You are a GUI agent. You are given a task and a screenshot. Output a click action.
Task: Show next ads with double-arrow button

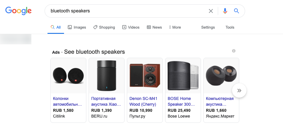click(x=239, y=90)
